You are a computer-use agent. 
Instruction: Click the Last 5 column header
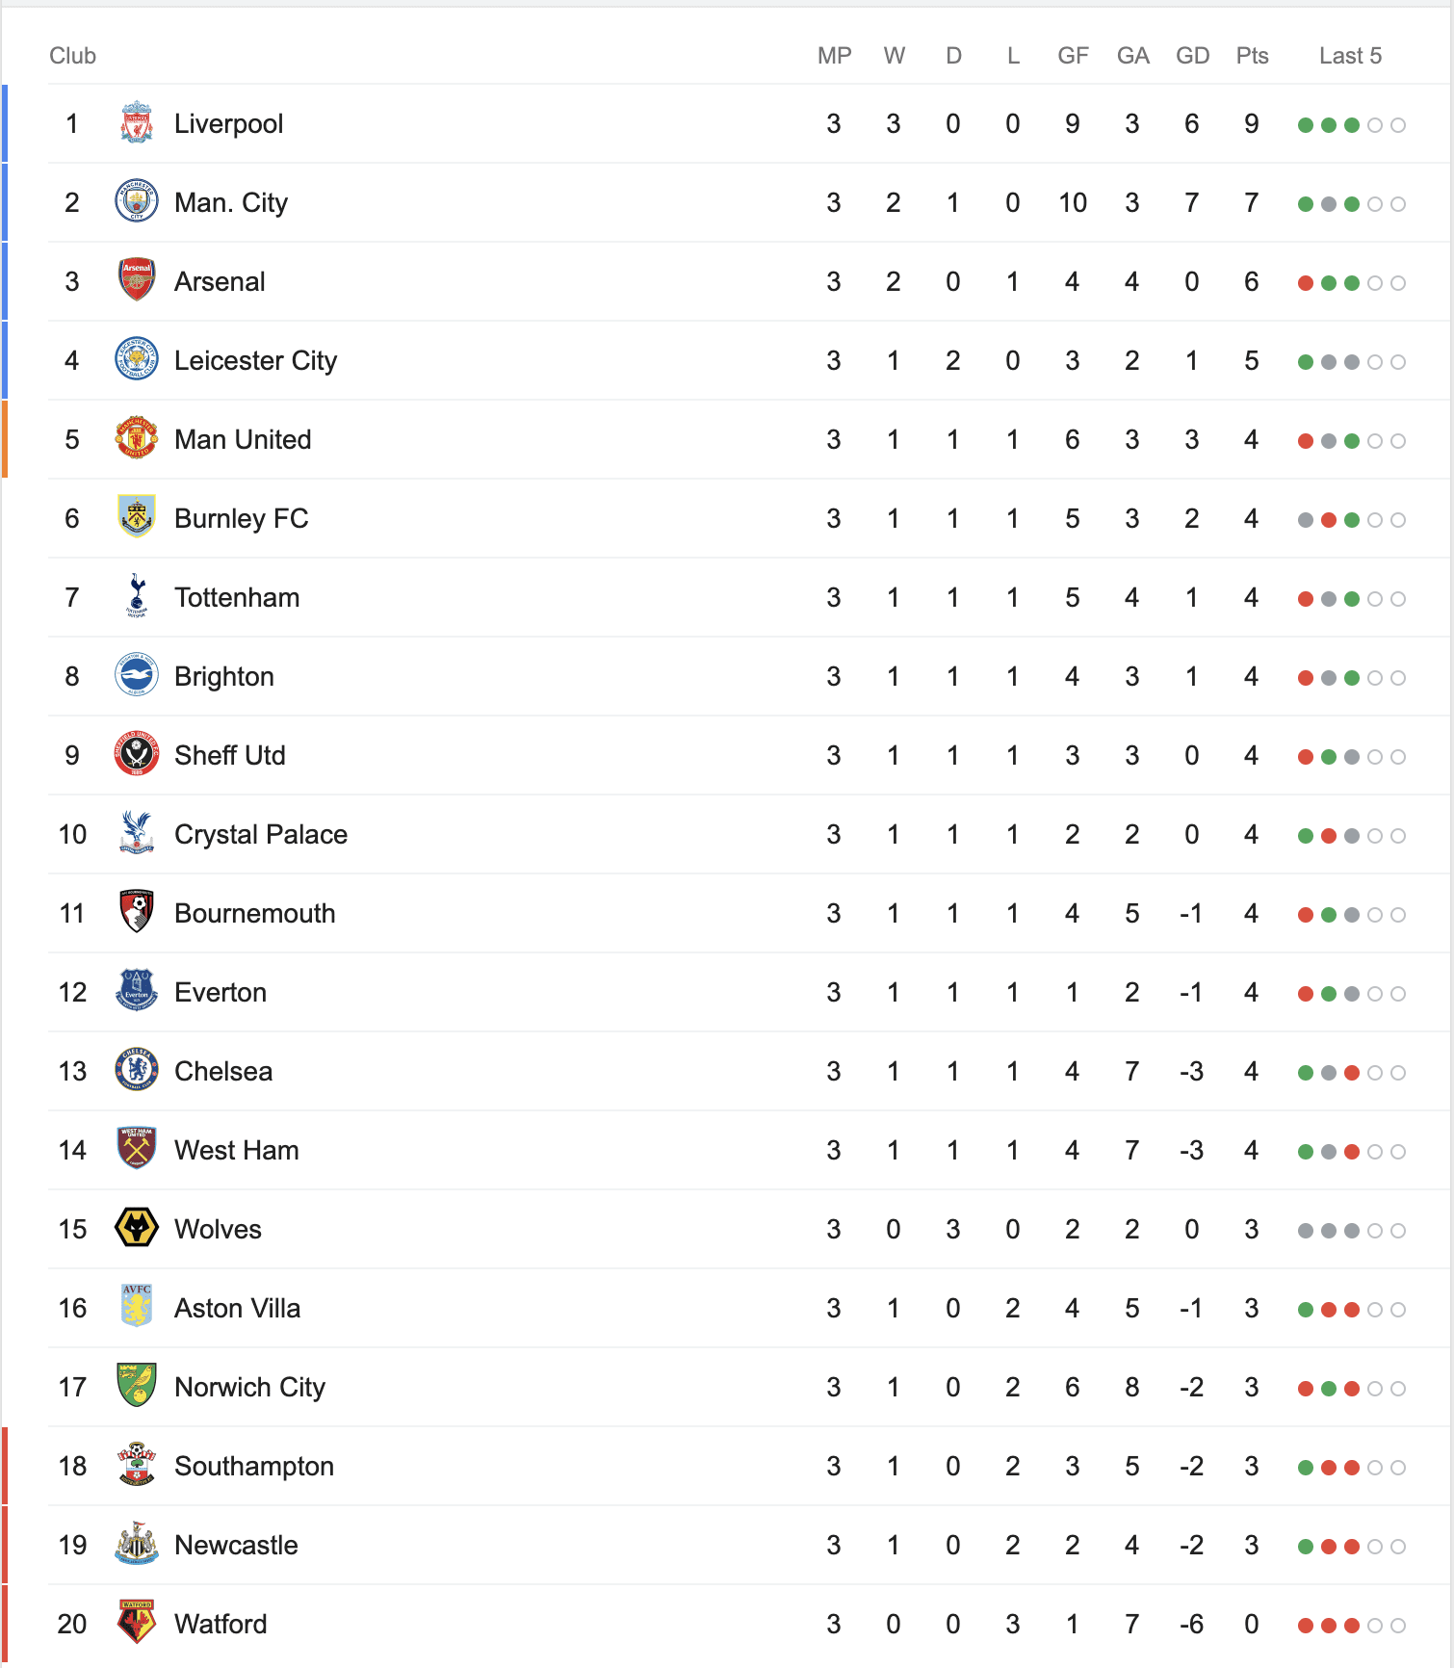point(1350,56)
